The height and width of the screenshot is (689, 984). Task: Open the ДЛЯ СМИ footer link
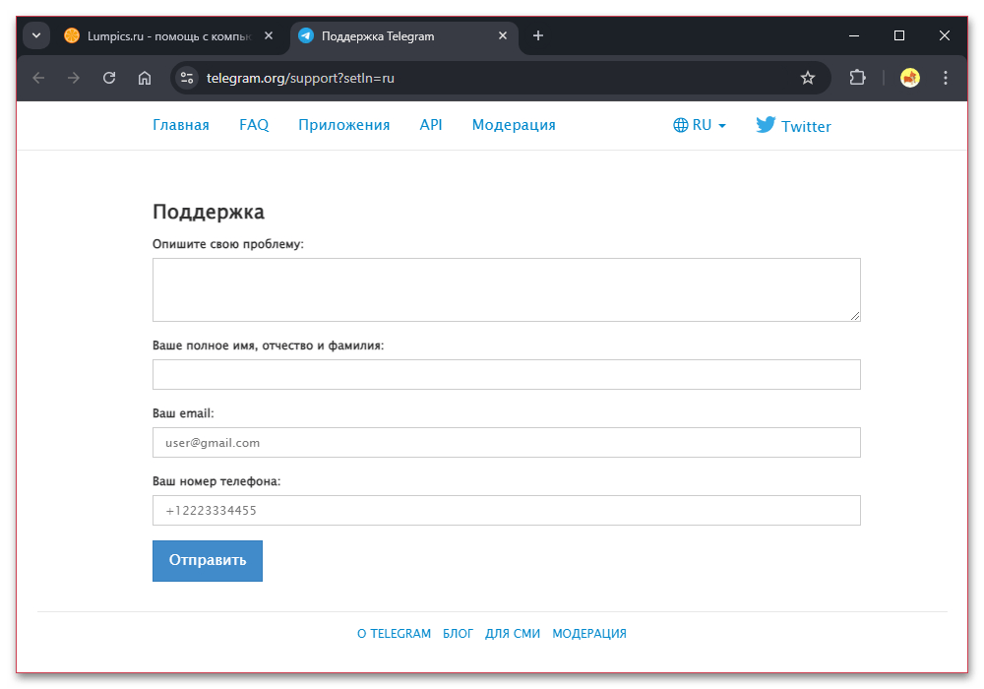click(x=513, y=634)
